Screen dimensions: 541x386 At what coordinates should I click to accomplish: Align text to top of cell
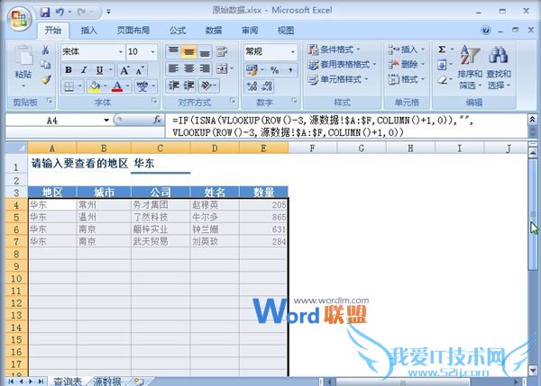coord(173,51)
